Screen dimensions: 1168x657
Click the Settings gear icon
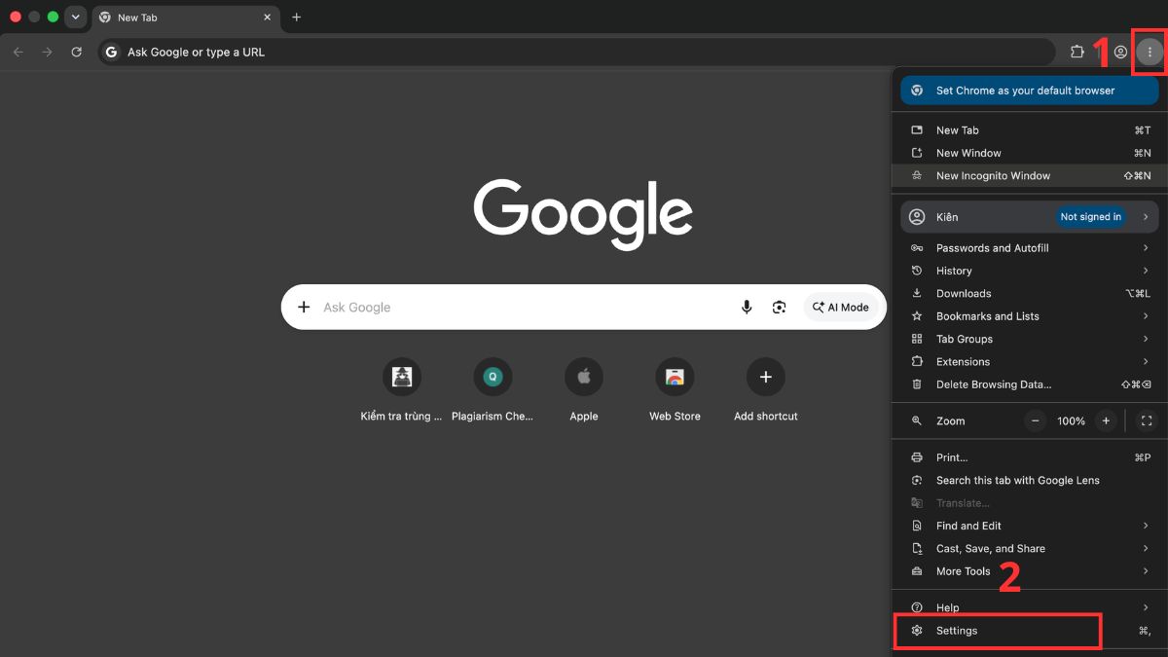pyautogui.click(x=916, y=631)
